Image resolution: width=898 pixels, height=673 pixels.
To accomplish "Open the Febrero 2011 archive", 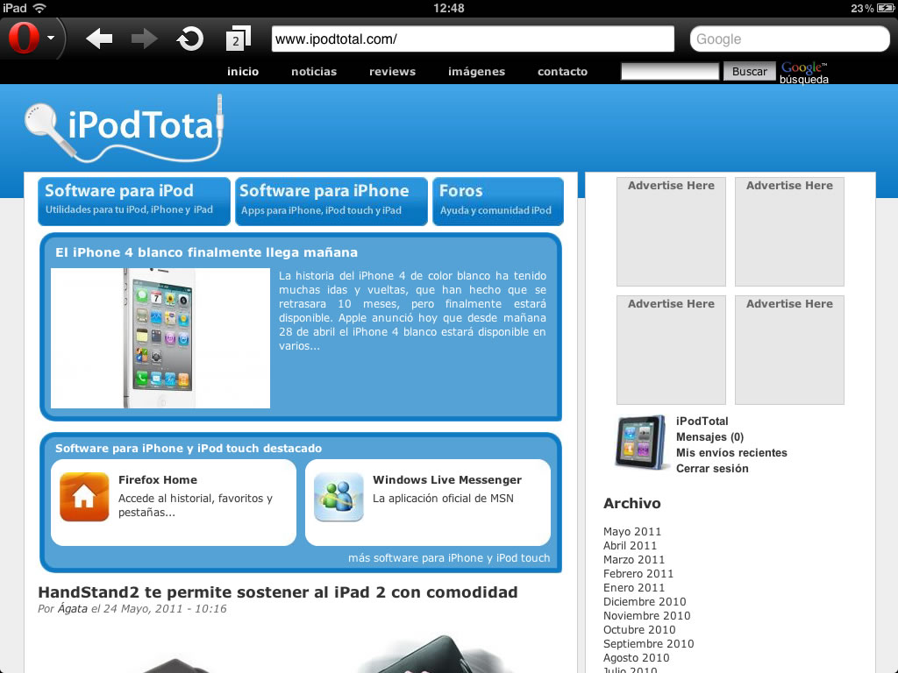I will point(638,573).
